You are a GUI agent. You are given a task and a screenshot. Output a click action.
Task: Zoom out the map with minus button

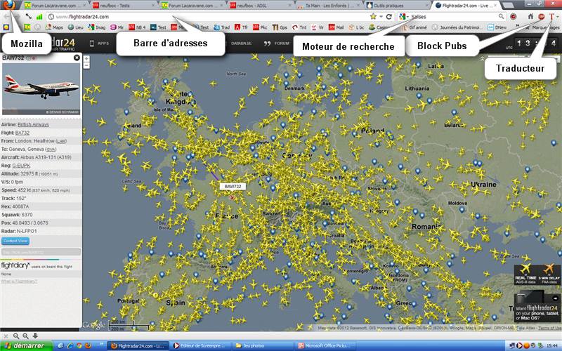point(86,65)
